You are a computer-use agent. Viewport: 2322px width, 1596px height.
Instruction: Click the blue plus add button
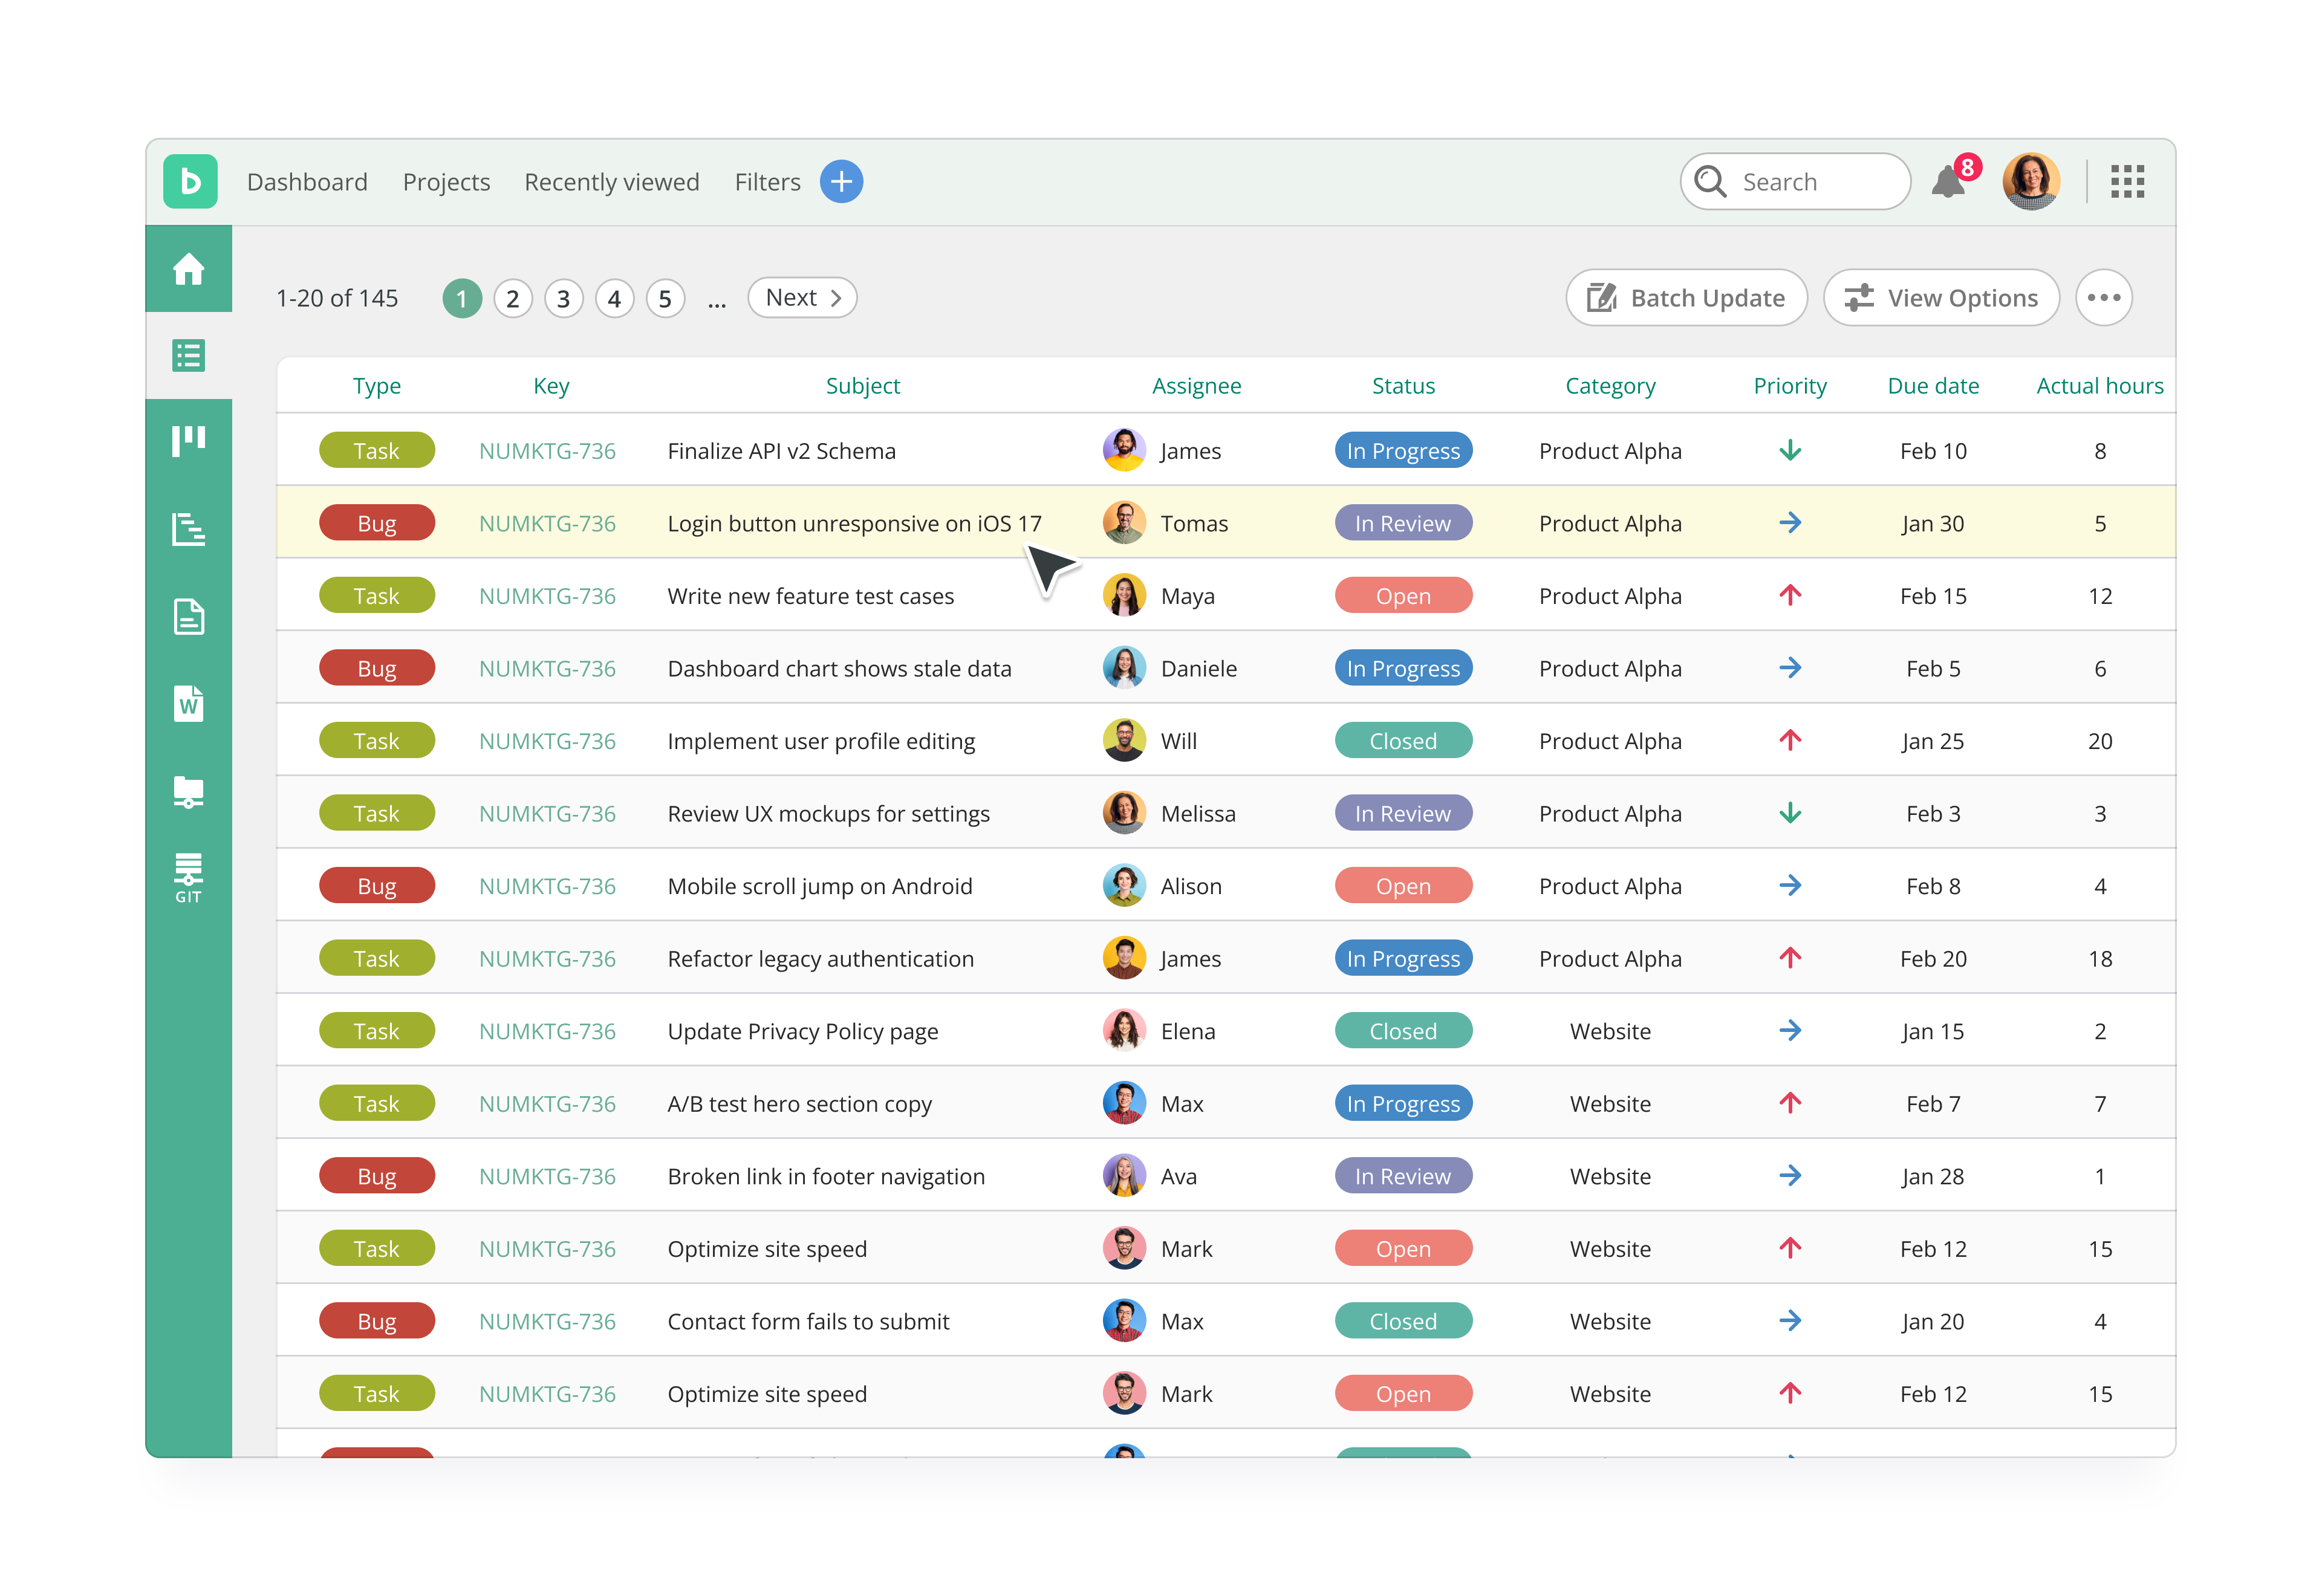(841, 182)
